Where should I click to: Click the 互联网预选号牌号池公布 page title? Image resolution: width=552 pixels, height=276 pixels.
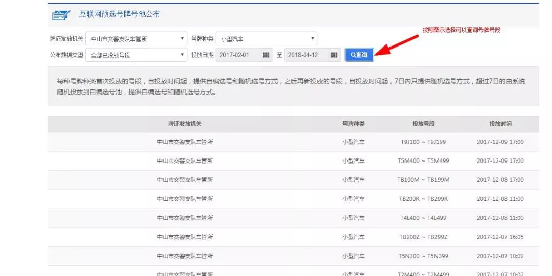tap(119, 14)
